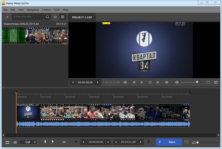The image size is (222, 149).
Task: Click the orange playhead marker on timeline
Action: pos(16,93)
